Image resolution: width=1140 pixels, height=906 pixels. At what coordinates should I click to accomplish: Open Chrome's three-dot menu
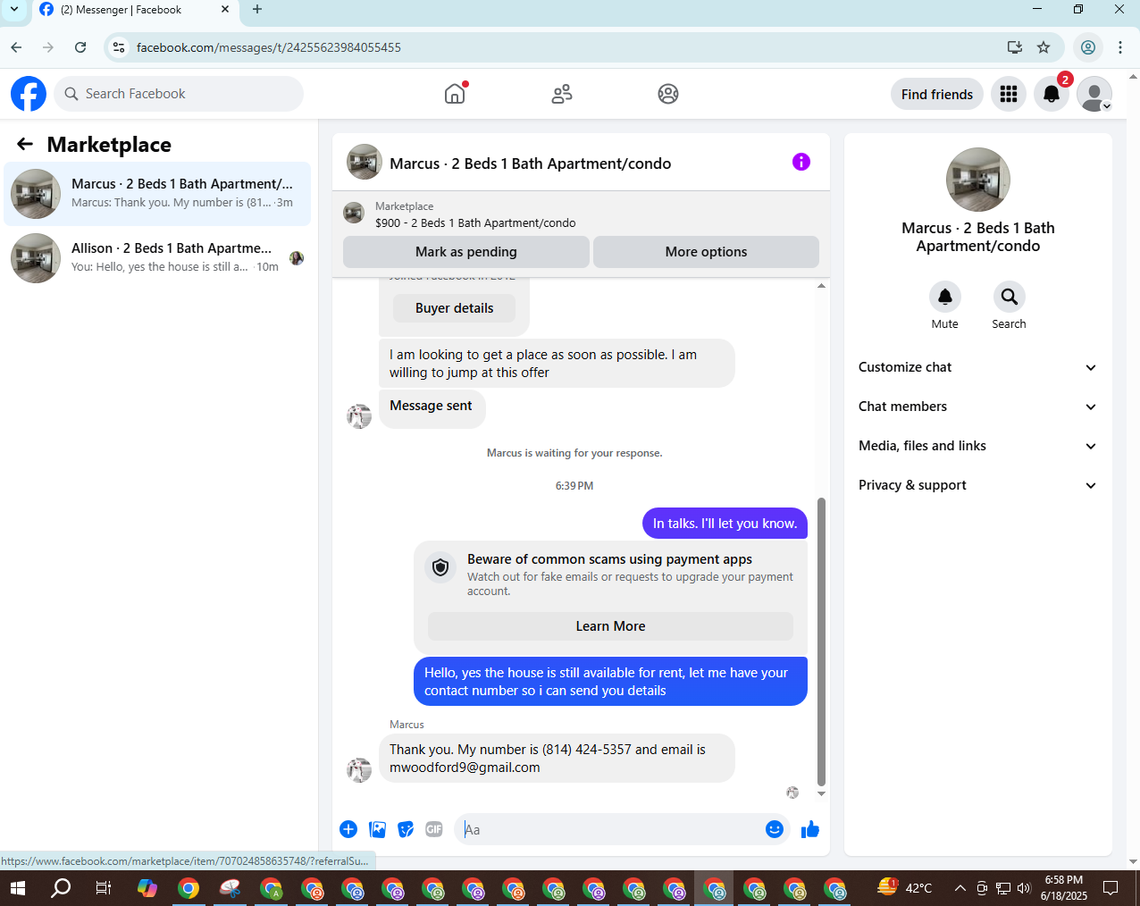pyautogui.click(x=1120, y=47)
